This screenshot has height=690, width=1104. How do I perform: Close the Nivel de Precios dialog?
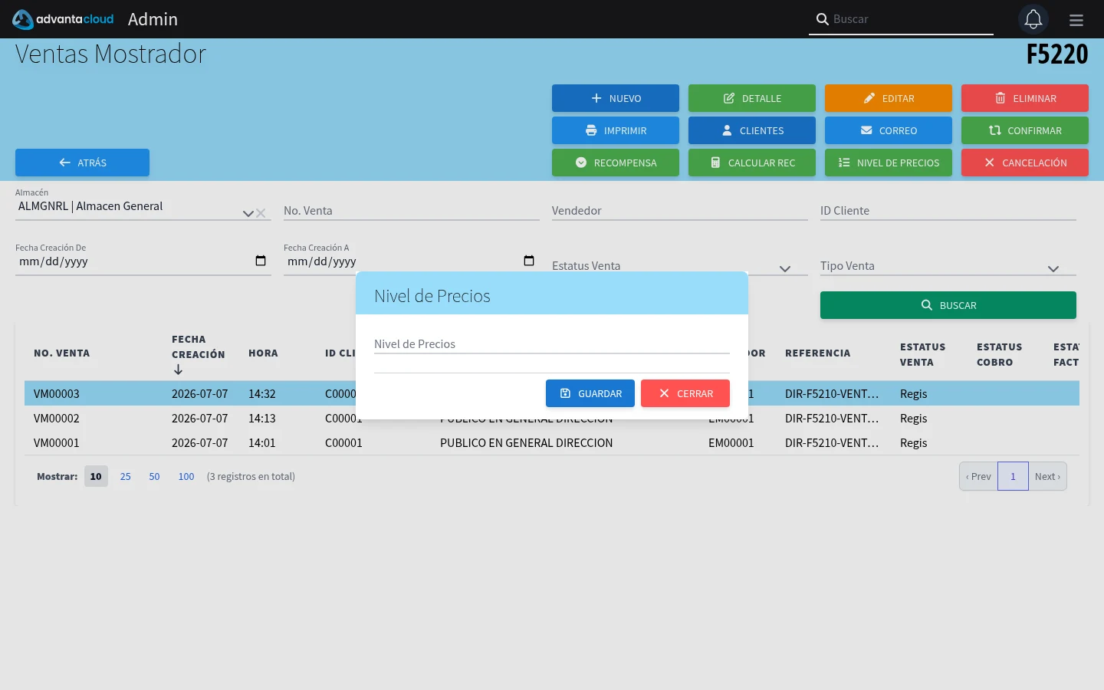tap(685, 393)
